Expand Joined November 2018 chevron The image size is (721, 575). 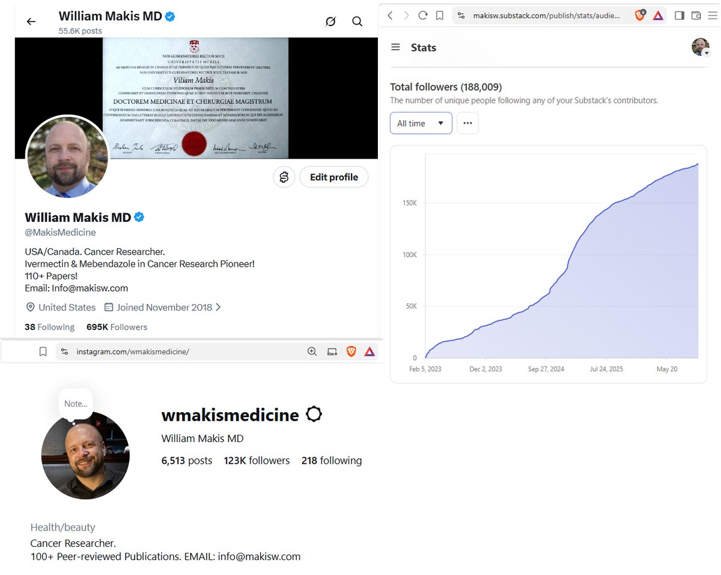tap(218, 307)
